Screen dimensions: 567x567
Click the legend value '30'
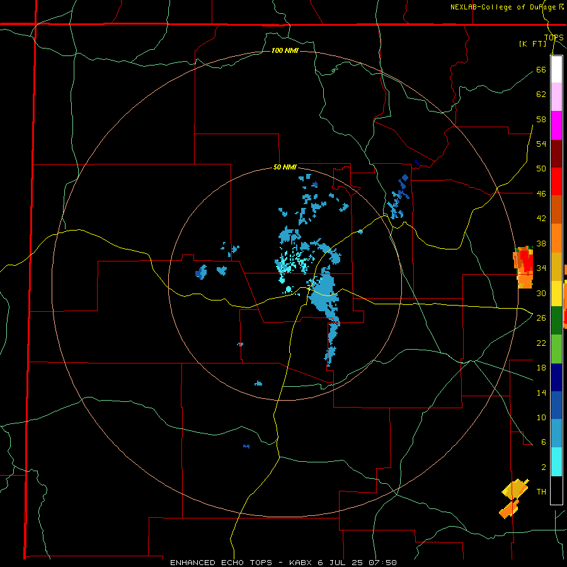[541, 293]
